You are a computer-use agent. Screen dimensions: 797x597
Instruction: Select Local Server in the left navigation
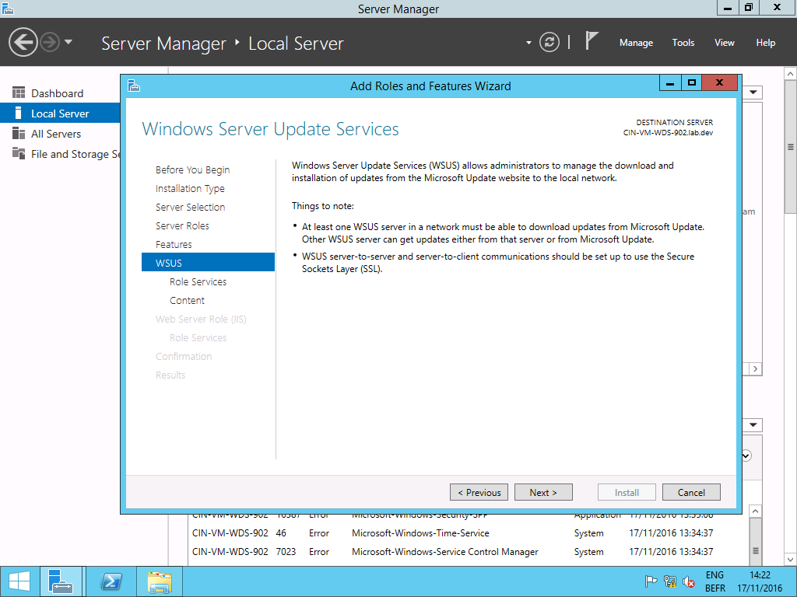point(60,113)
